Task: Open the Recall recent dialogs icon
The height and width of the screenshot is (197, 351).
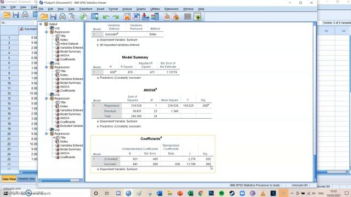Action: click(95, 17)
